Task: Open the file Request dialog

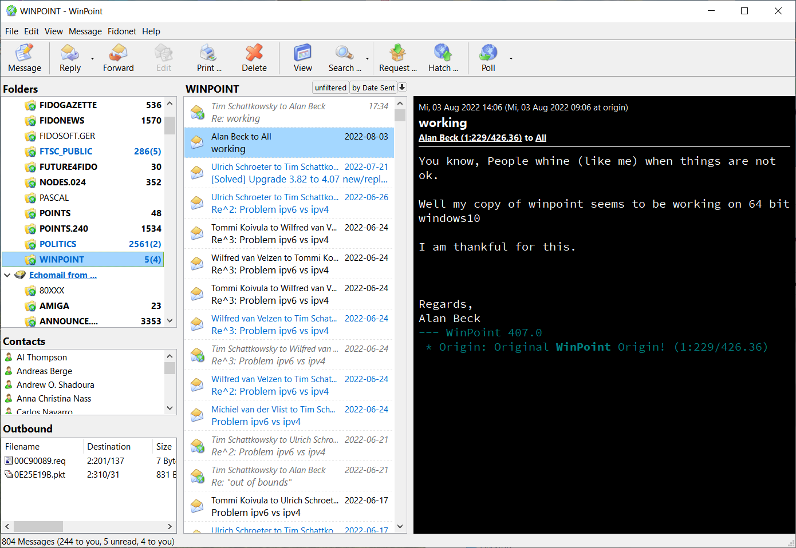Action: point(397,58)
